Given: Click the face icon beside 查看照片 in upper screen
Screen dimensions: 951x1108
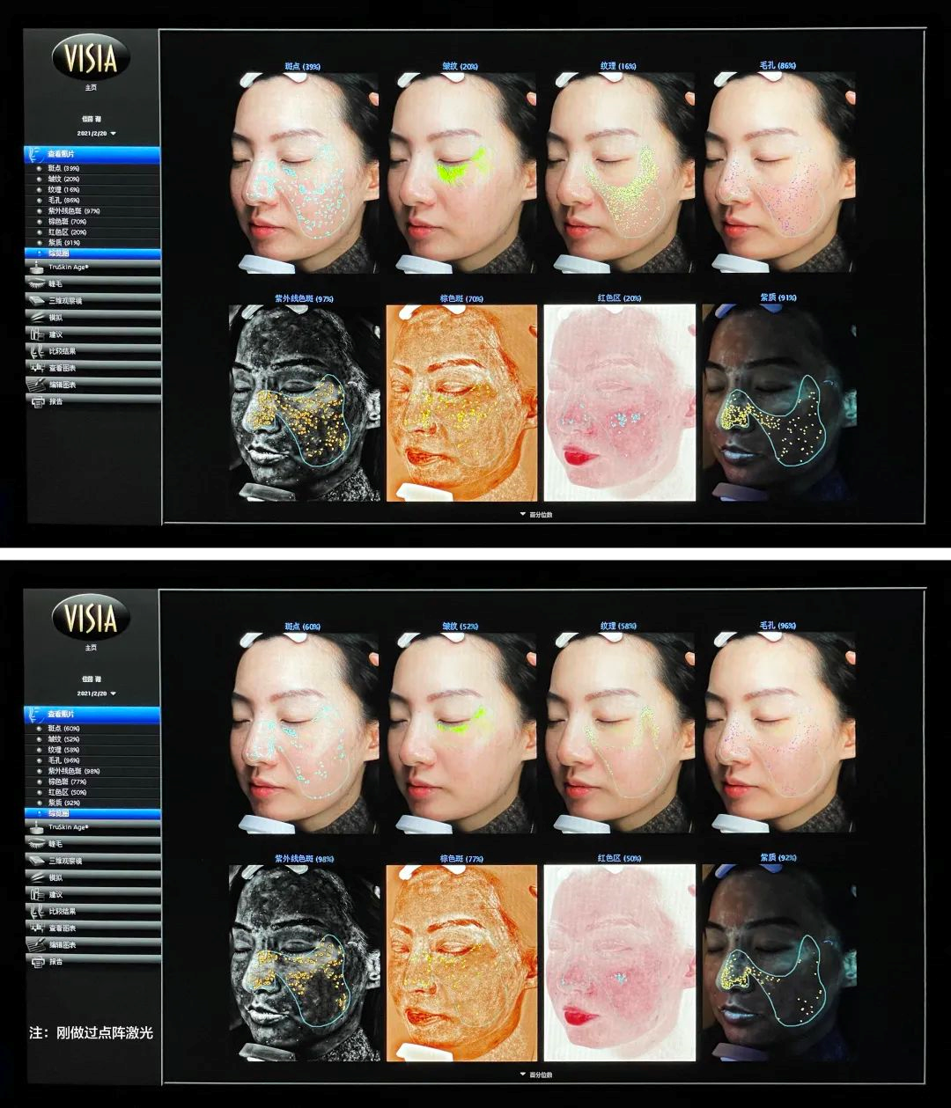Looking at the screenshot, I should pyautogui.click(x=36, y=154).
